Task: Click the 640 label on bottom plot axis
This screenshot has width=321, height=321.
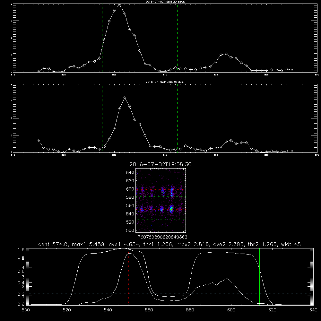Action: [x=313, y=310]
